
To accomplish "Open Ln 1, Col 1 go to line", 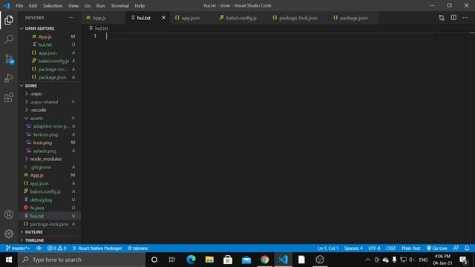I will [x=328, y=248].
